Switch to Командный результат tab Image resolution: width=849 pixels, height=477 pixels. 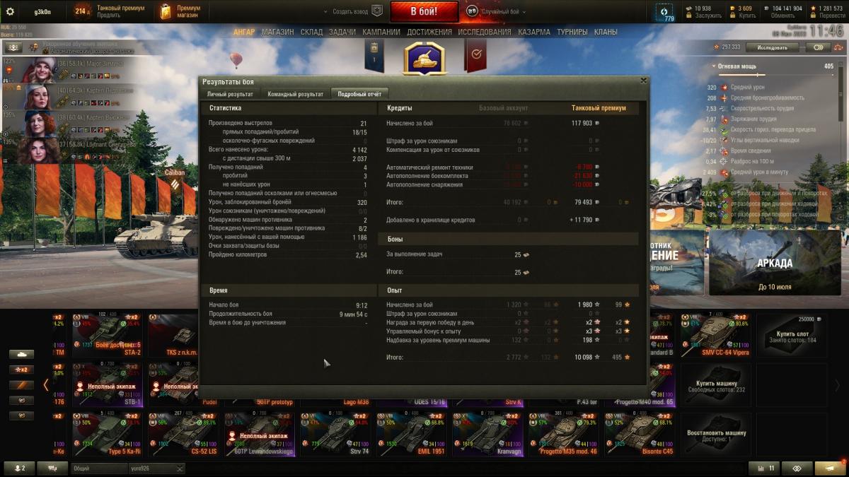click(x=295, y=94)
